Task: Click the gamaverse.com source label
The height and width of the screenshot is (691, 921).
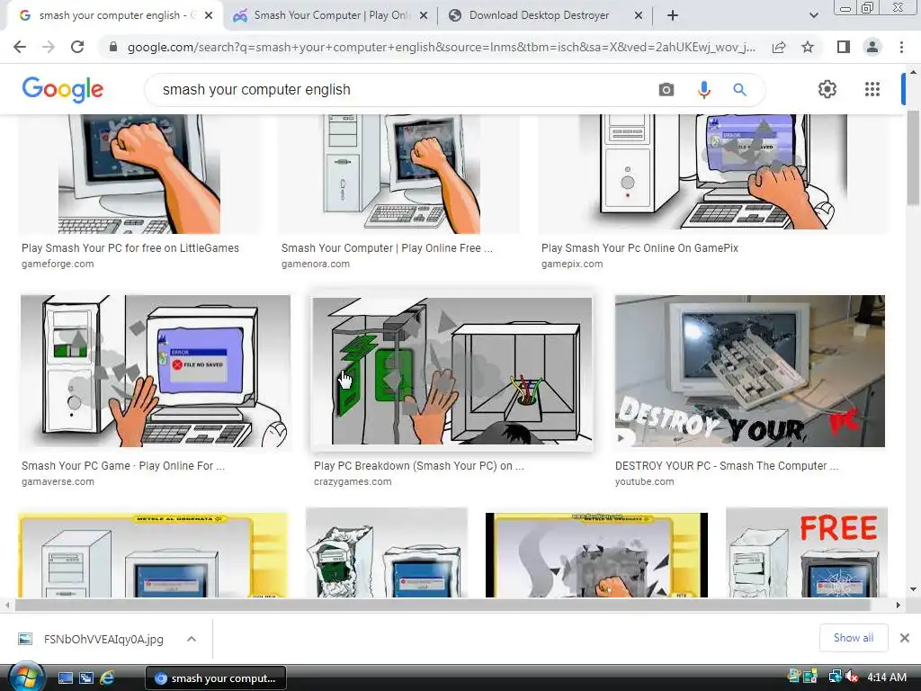Action: click(58, 481)
